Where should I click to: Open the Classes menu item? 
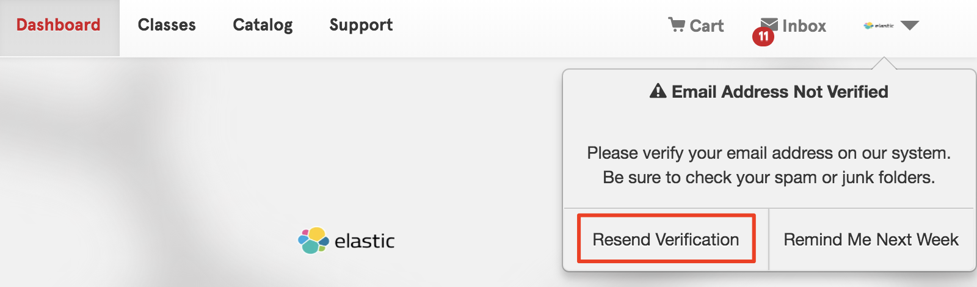(x=167, y=25)
